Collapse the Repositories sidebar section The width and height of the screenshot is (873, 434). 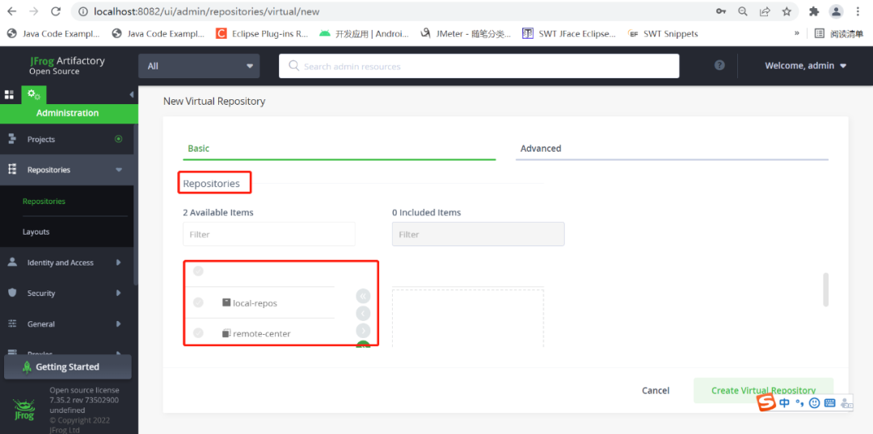(x=119, y=169)
